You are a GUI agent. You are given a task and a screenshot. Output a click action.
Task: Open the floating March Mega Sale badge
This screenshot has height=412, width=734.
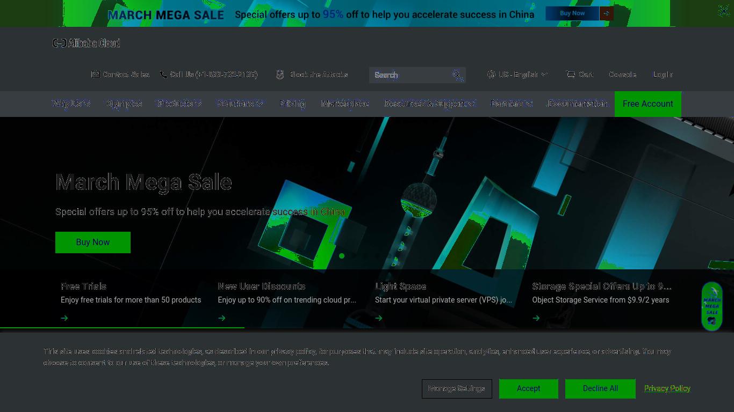pos(712,306)
